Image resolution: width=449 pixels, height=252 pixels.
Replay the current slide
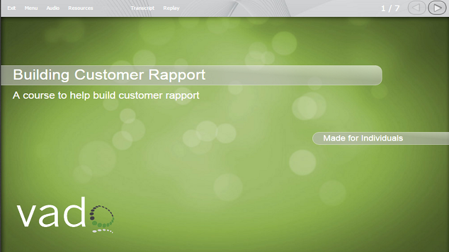click(171, 8)
